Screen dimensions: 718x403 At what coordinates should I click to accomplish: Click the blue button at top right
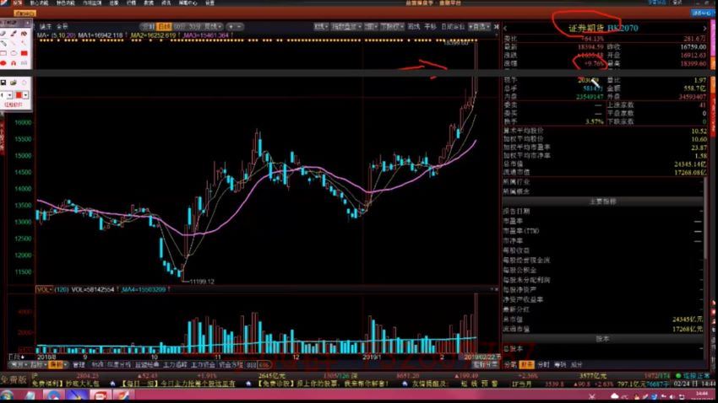click(703, 13)
